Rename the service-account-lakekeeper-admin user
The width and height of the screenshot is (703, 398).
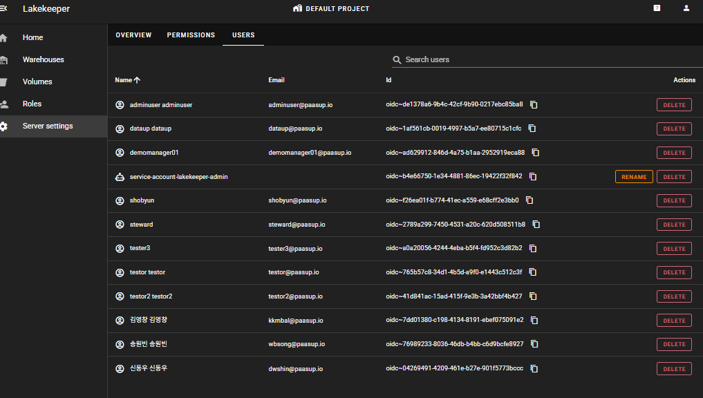[x=634, y=177]
